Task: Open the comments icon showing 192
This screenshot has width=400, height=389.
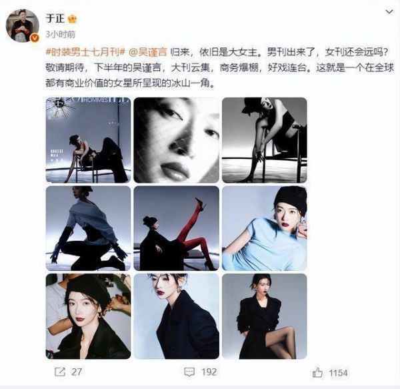Action: 189,372
